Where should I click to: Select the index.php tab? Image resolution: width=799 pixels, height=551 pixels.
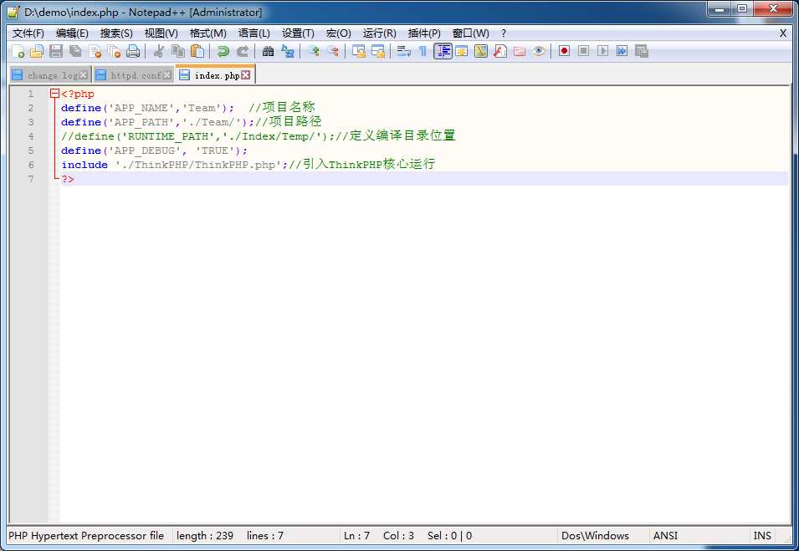[214, 75]
